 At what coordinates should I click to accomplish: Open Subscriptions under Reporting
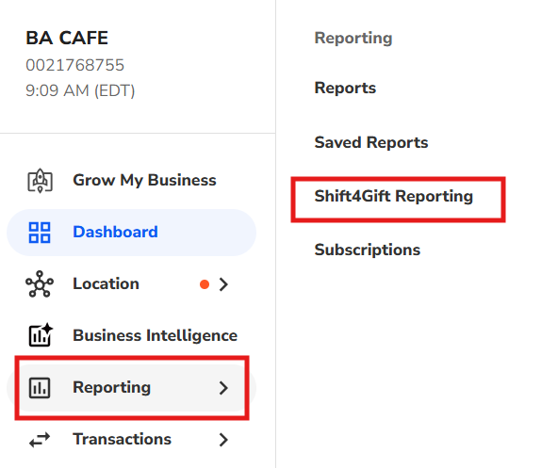tap(368, 250)
